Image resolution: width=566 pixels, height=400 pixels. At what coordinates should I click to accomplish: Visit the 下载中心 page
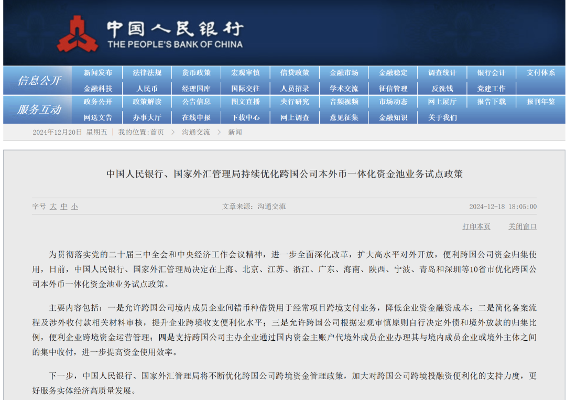(x=246, y=117)
